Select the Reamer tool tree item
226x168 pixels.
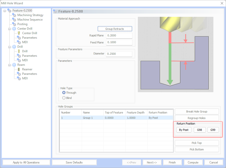(x=27, y=69)
